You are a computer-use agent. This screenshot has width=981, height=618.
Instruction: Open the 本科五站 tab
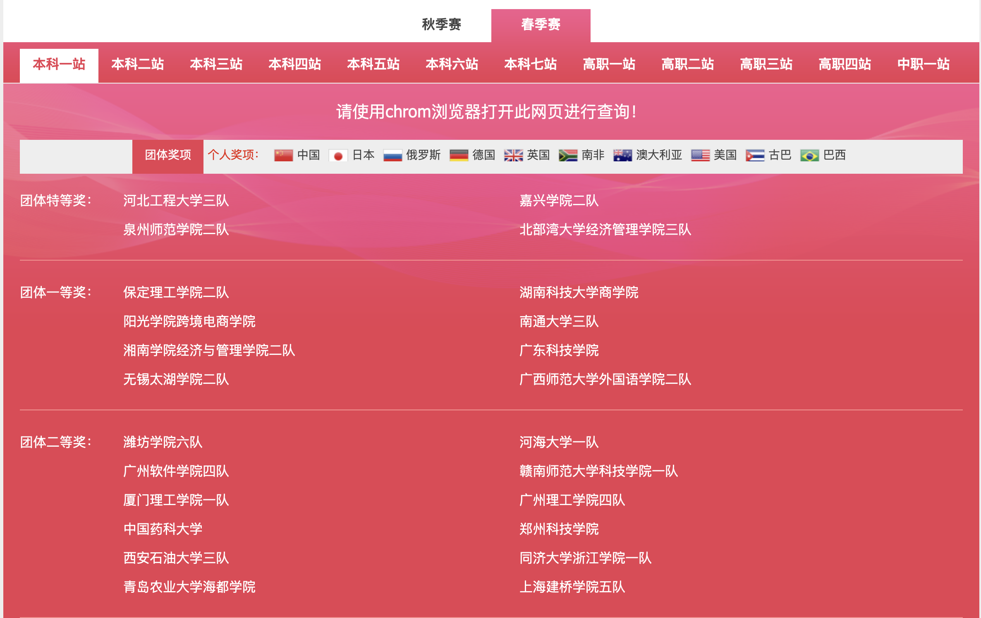(373, 65)
